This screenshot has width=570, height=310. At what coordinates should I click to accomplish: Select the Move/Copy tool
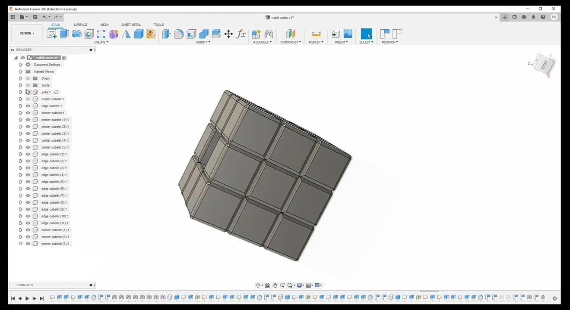click(229, 33)
